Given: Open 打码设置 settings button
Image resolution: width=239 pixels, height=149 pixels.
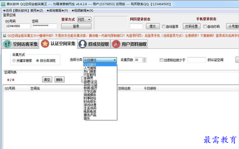Looking at the screenshot, I should click(x=192, y=26).
